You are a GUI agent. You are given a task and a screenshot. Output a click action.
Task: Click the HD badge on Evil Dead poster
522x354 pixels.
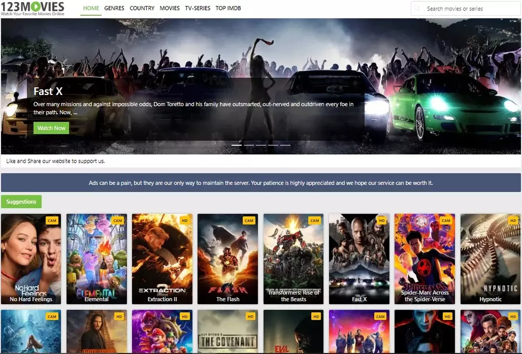pos(316,316)
